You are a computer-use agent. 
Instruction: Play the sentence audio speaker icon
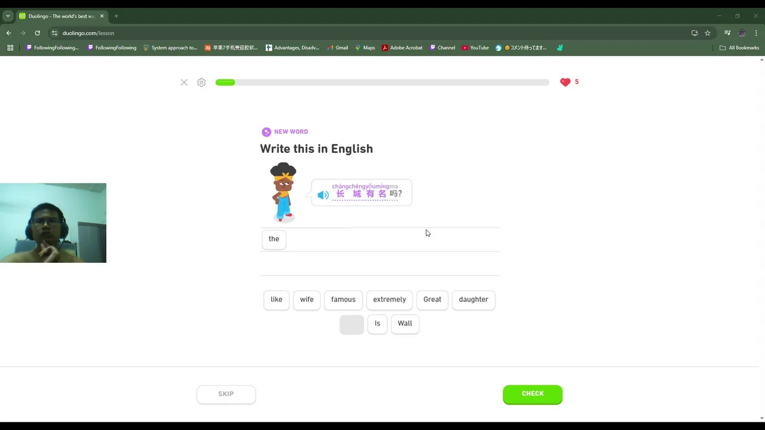pos(323,195)
